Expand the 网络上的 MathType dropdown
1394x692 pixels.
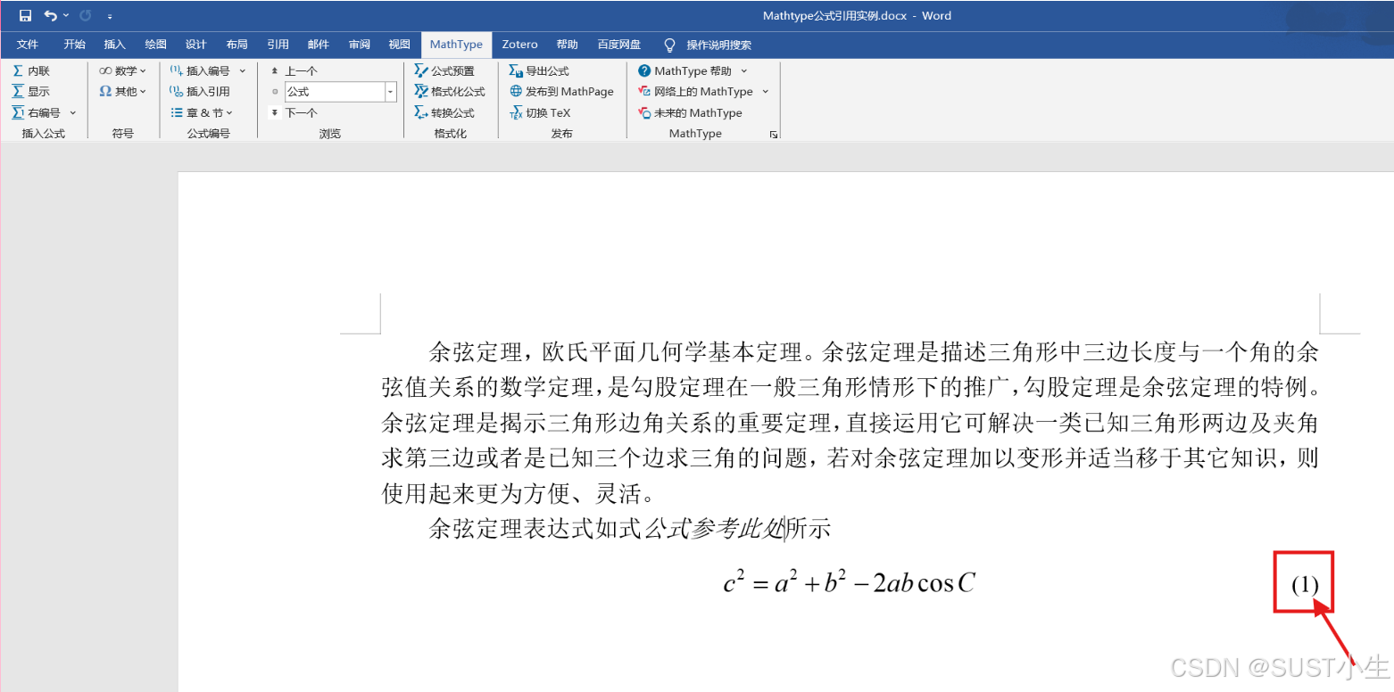point(766,90)
